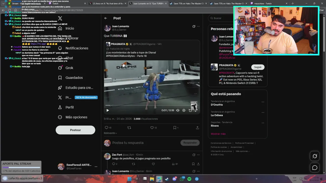Open more menu for D'Onofrio trend
Viewport: 326px width, 183px height.
(x=263, y=102)
